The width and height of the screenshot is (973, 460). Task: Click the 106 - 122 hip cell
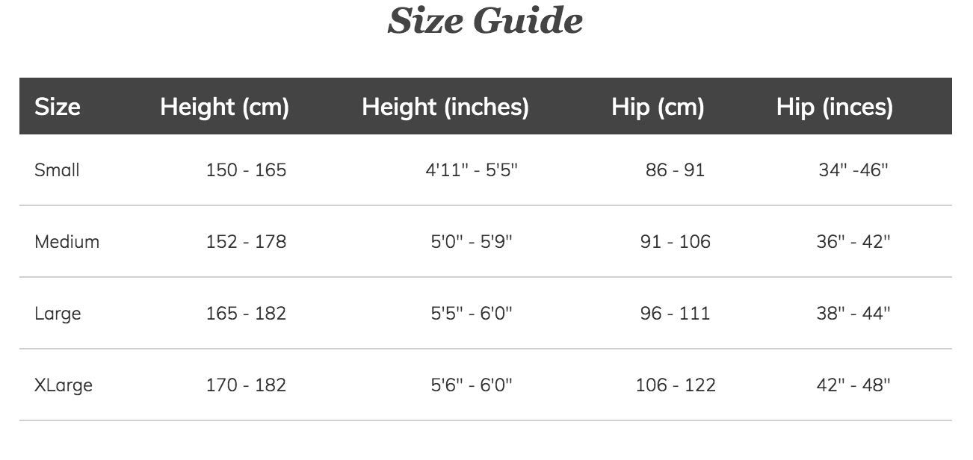[x=675, y=385]
